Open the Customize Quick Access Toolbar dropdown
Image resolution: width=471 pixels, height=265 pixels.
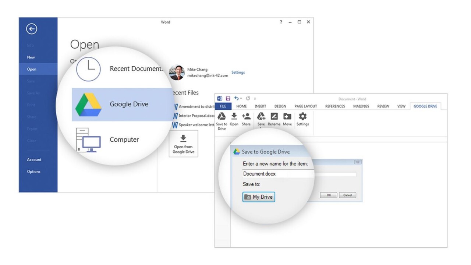click(x=255, y=99)
